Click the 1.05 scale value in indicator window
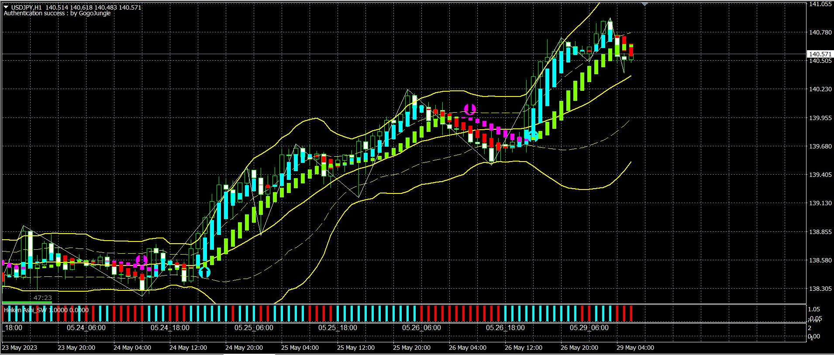 (x=814, y=309)
